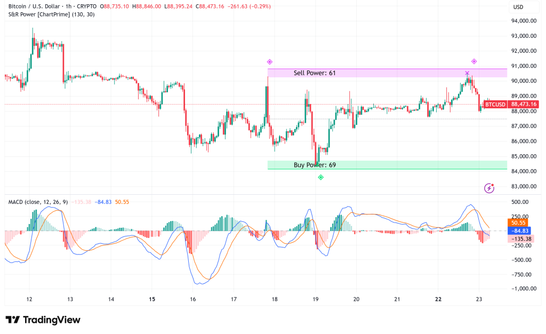546x334 pixels.
Task: Click purple diamond marker near November 22
Action: point(473,60)
